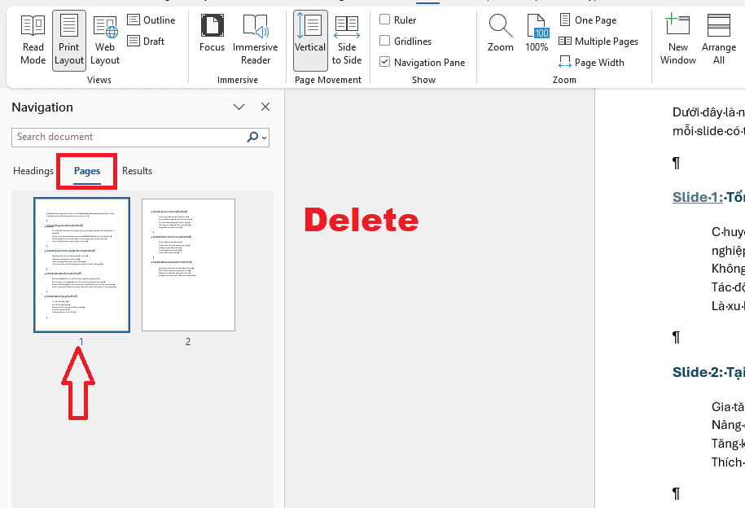Click the page number 1 label
The image size is (745, 508).
click(x=81, y=342)
